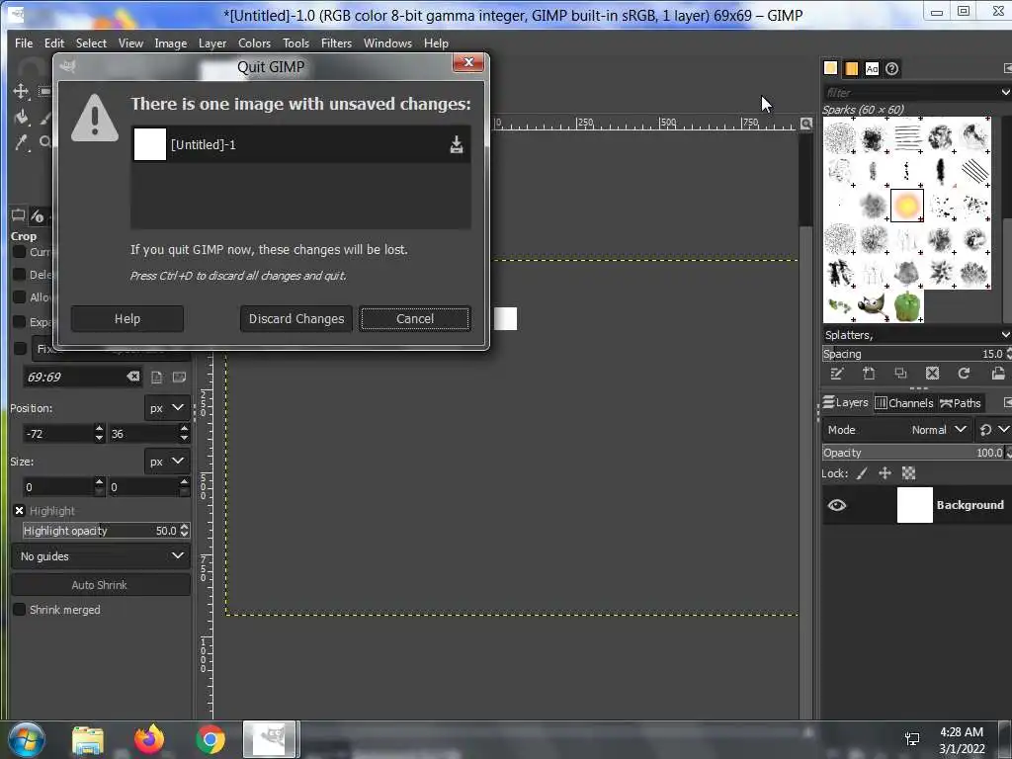Click Help in Quit GIMP dialog

[127, 319]
